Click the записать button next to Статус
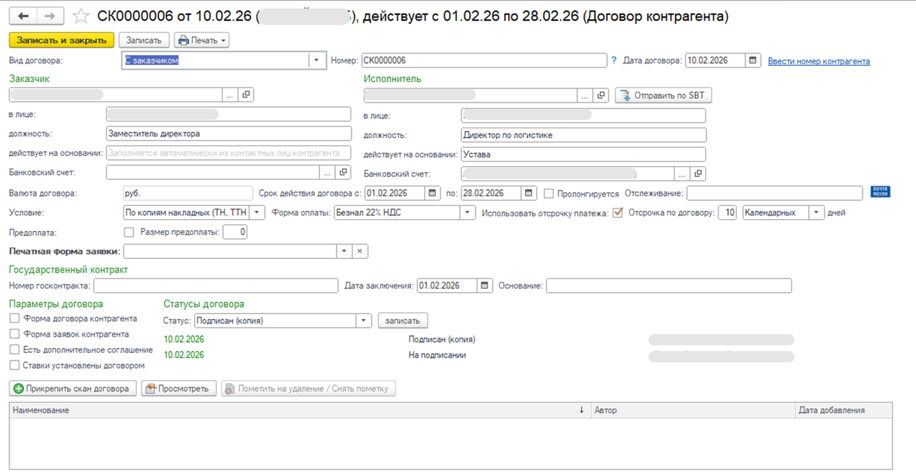This screenshot has width=916, height=475. pos(402,320)
